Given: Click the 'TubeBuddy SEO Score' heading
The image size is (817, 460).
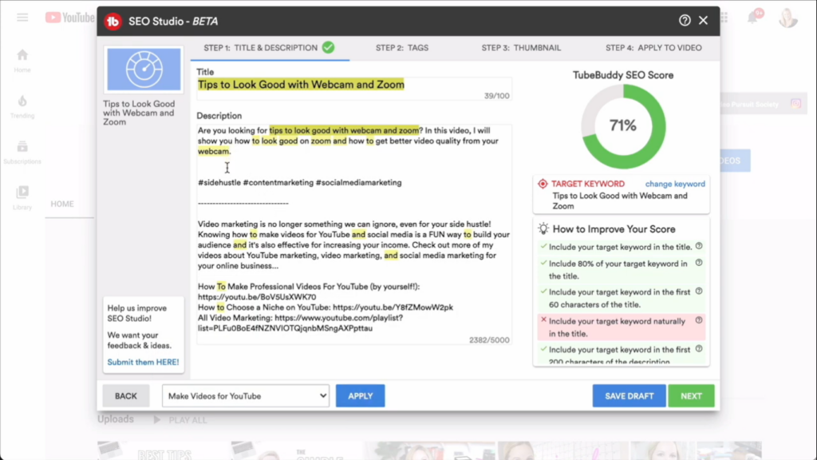Looking at the screenshot, I should tap(623, 75).
